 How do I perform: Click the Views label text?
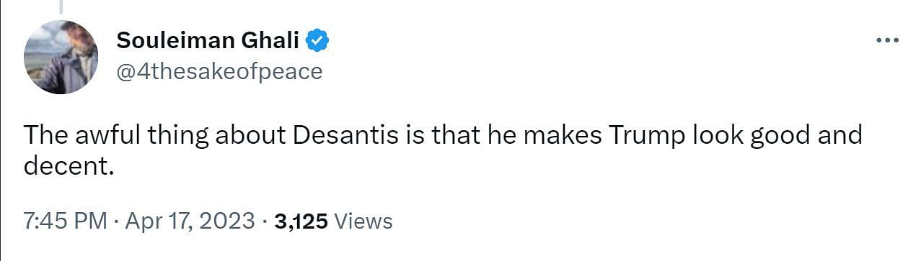(364, 221)
